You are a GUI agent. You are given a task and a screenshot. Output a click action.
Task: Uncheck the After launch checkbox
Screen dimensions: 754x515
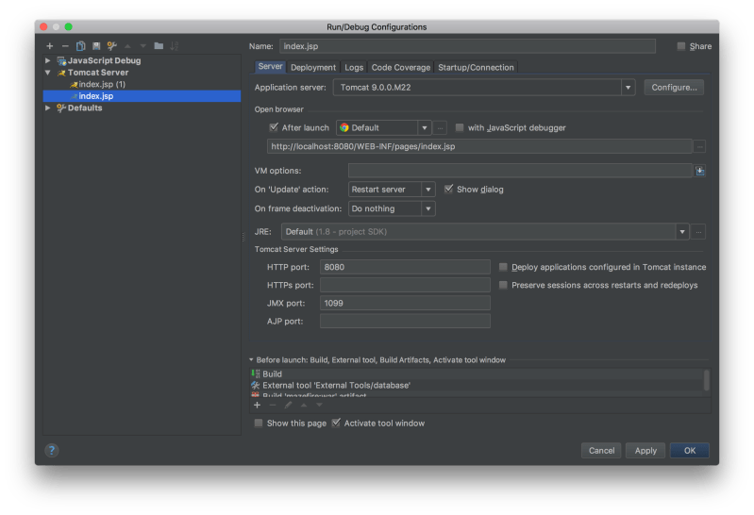click(x=274, y=127)
